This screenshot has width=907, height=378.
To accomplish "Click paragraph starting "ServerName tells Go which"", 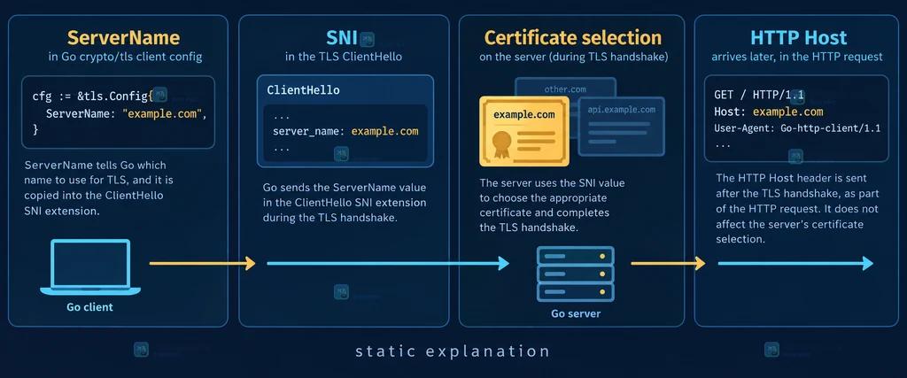I will coord(99,188).
